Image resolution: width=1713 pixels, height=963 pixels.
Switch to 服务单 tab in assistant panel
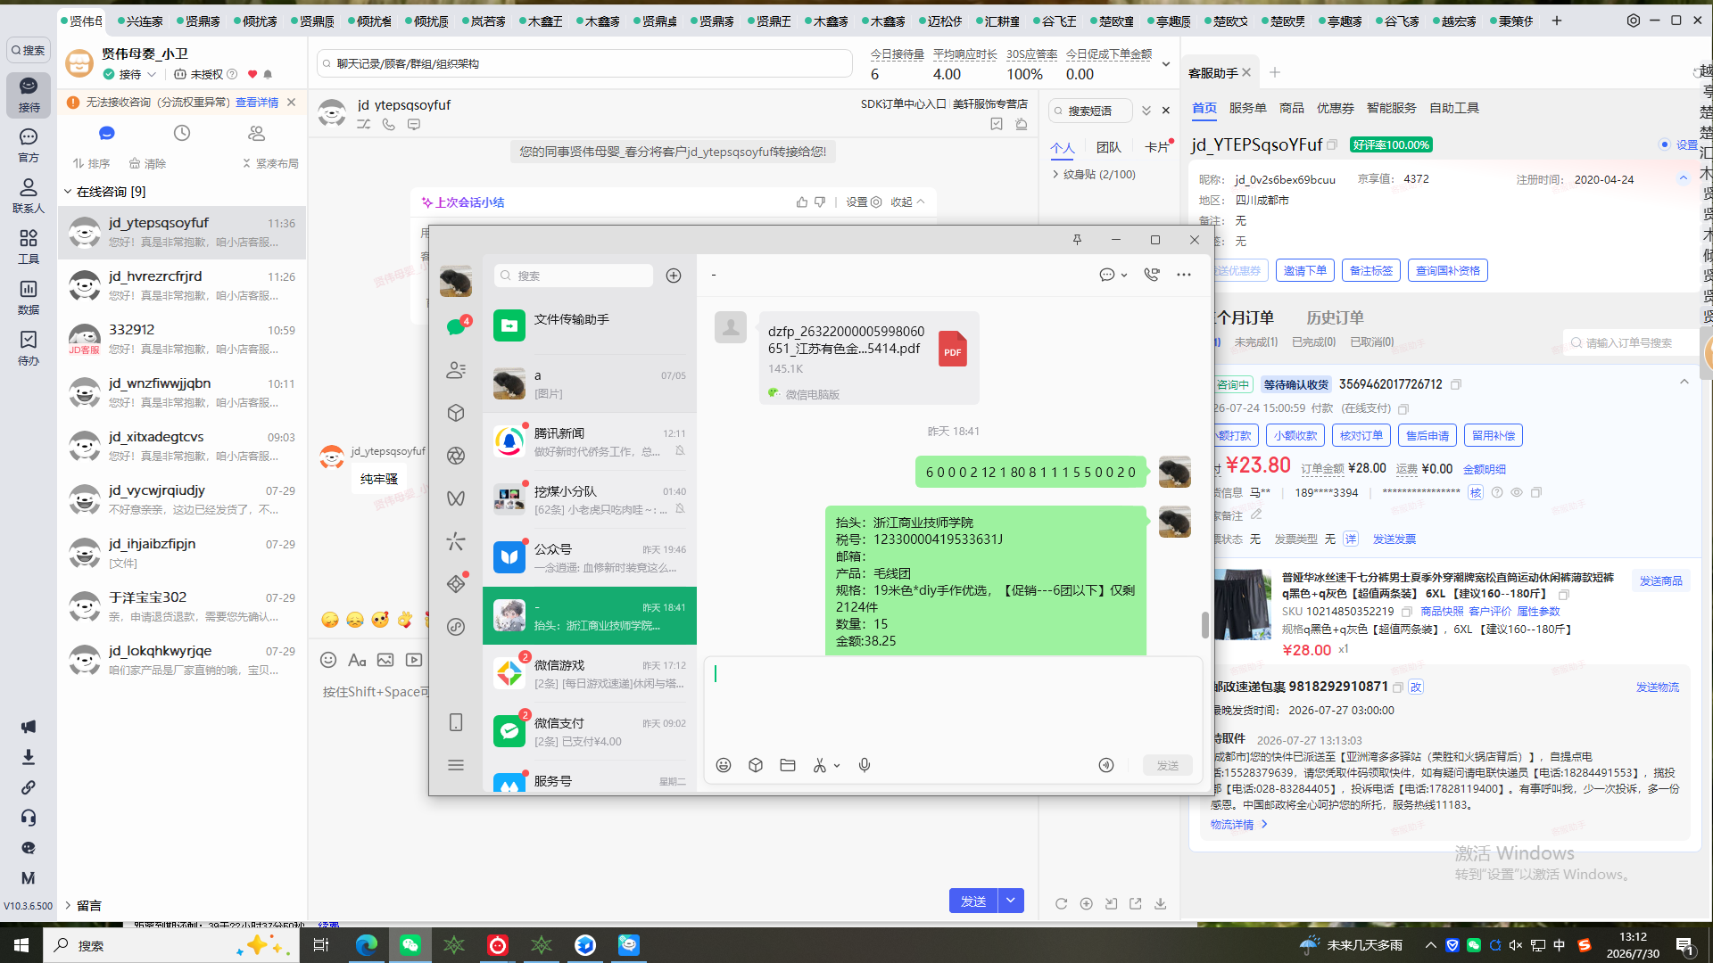pyautogui.click(x=1247, y=108)
